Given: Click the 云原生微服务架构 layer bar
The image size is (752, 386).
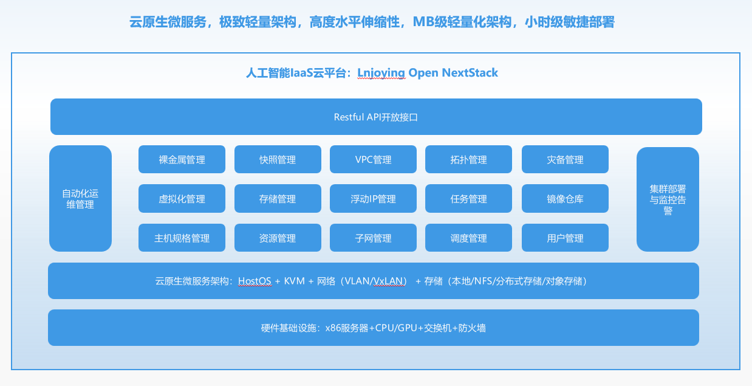Looking at the screenshot, I should pos(373,281).
